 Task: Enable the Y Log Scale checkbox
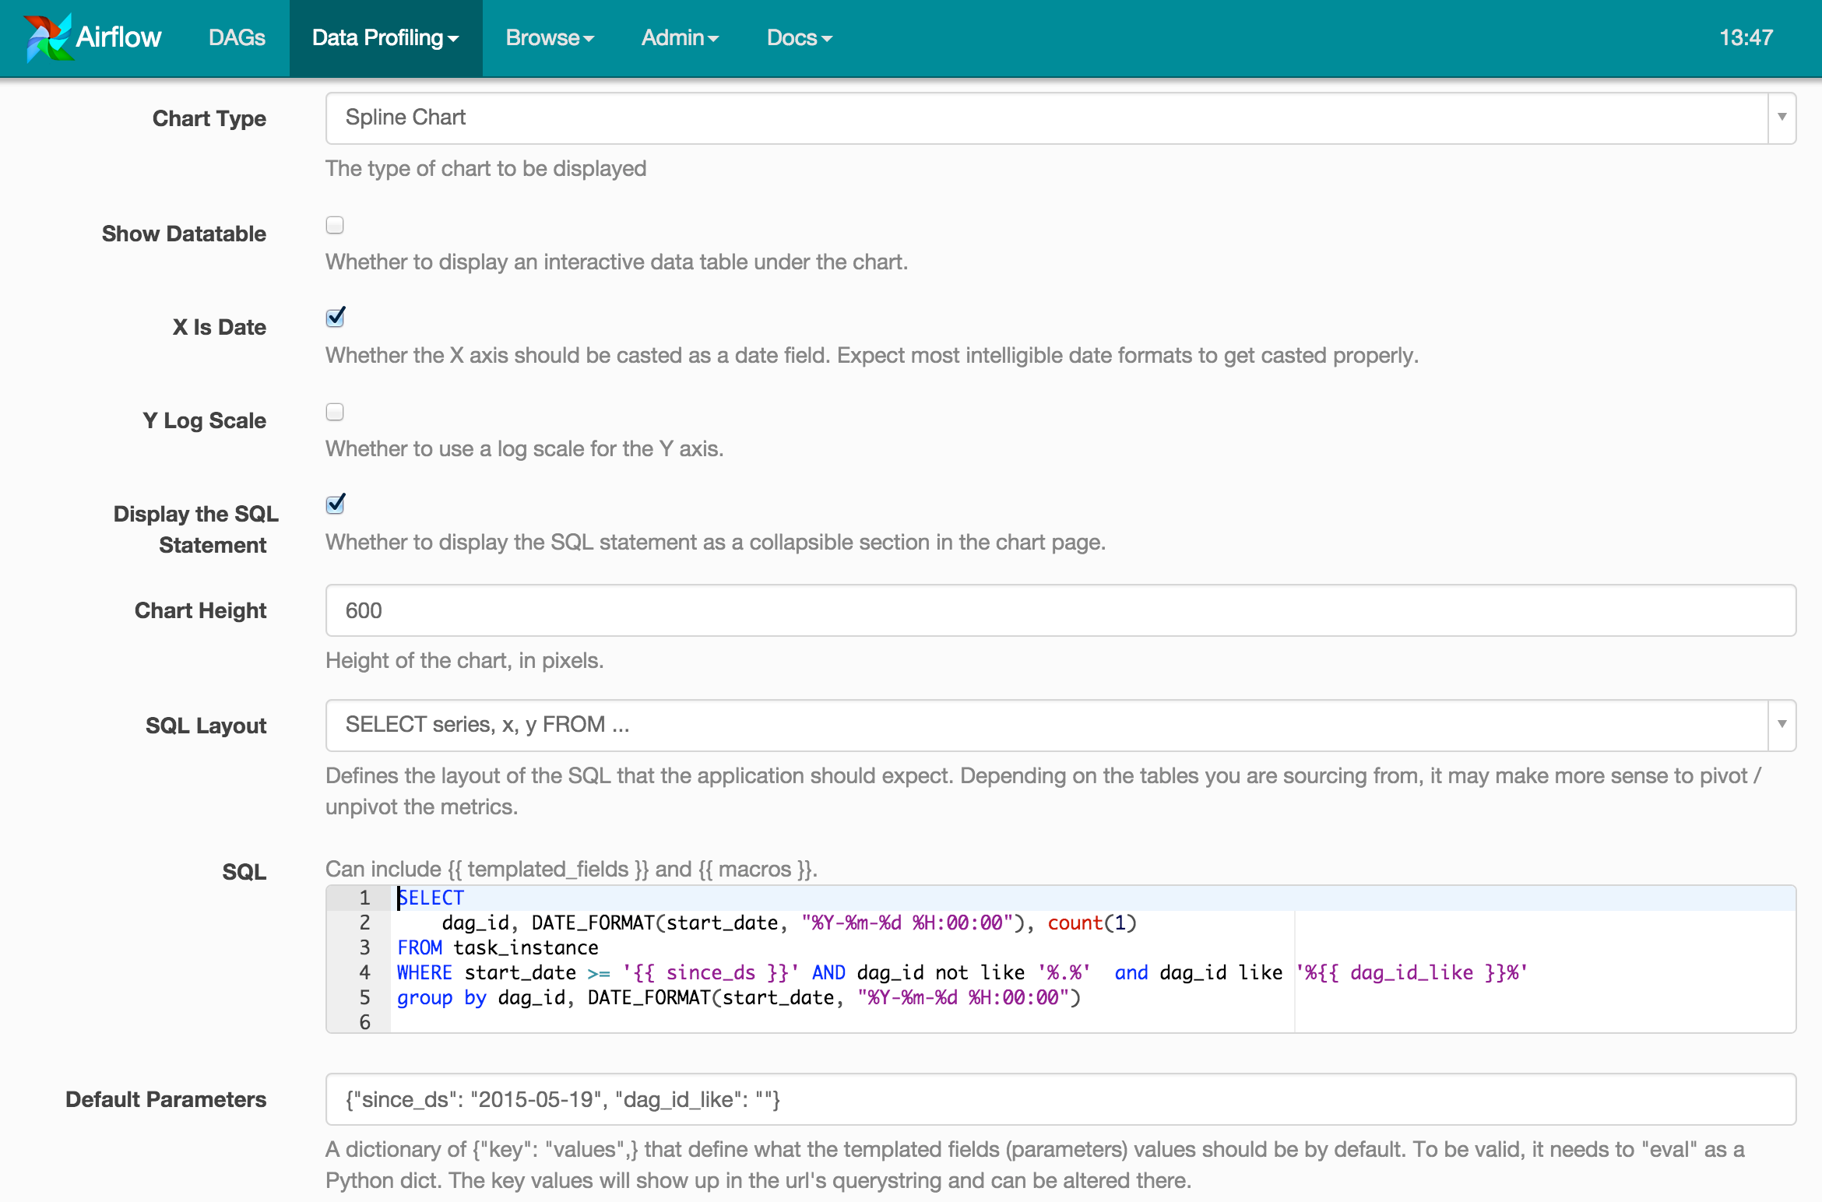point(335,412)
